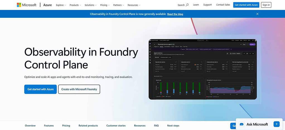Select the Pricing tab in bottom navigation
Image resolution: width=285 pixels, height=130 pixels.
[66, 126]
